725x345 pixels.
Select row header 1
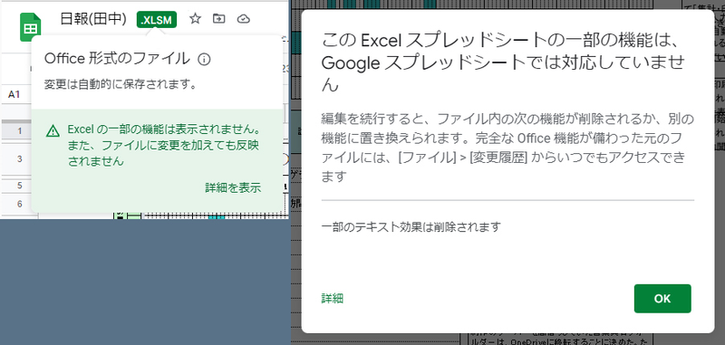19,131
